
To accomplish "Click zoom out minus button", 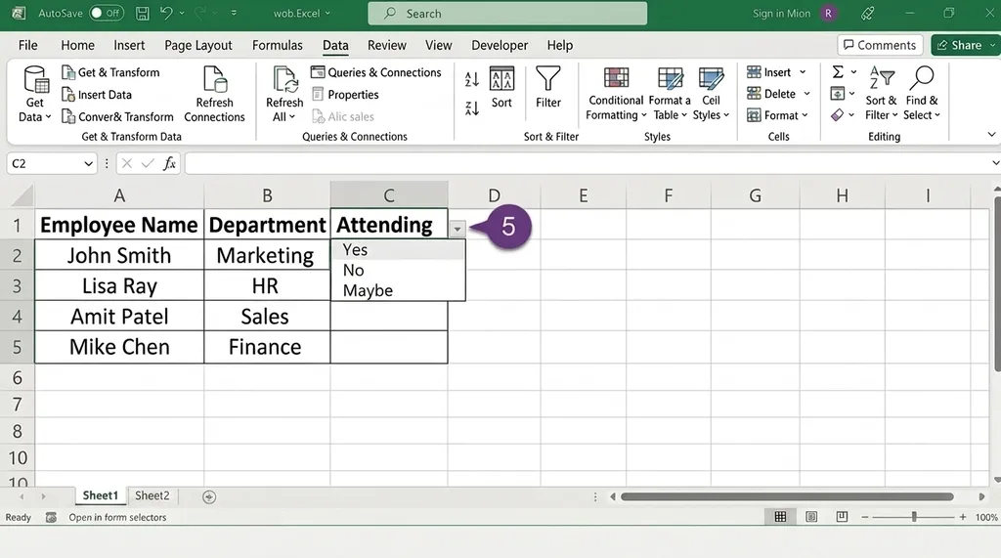I will pos(865,517).
